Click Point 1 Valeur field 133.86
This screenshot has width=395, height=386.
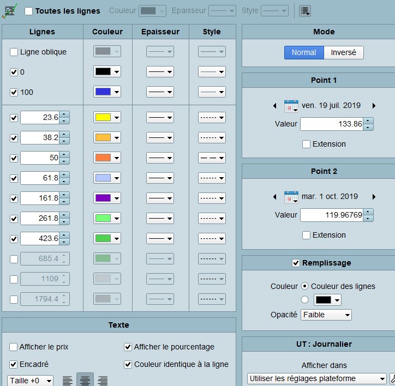click(332, 124)
